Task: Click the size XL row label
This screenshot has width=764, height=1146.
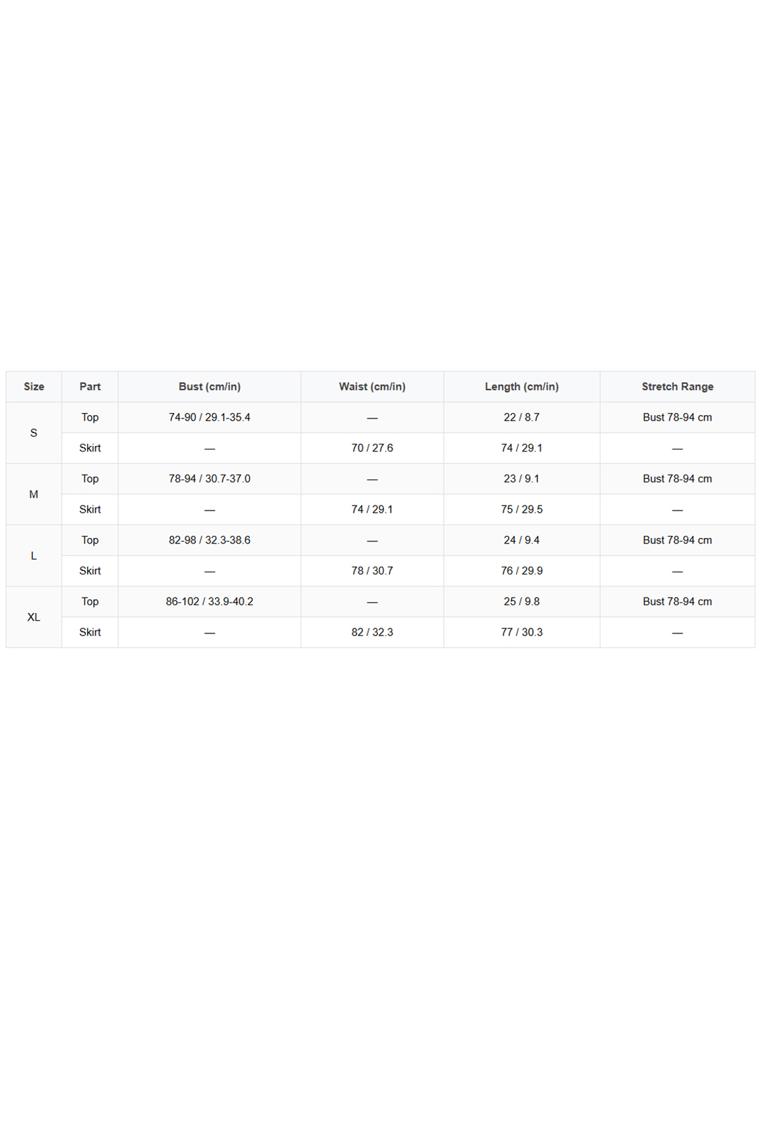Action: pyautogui.click(x=34, y=617)
